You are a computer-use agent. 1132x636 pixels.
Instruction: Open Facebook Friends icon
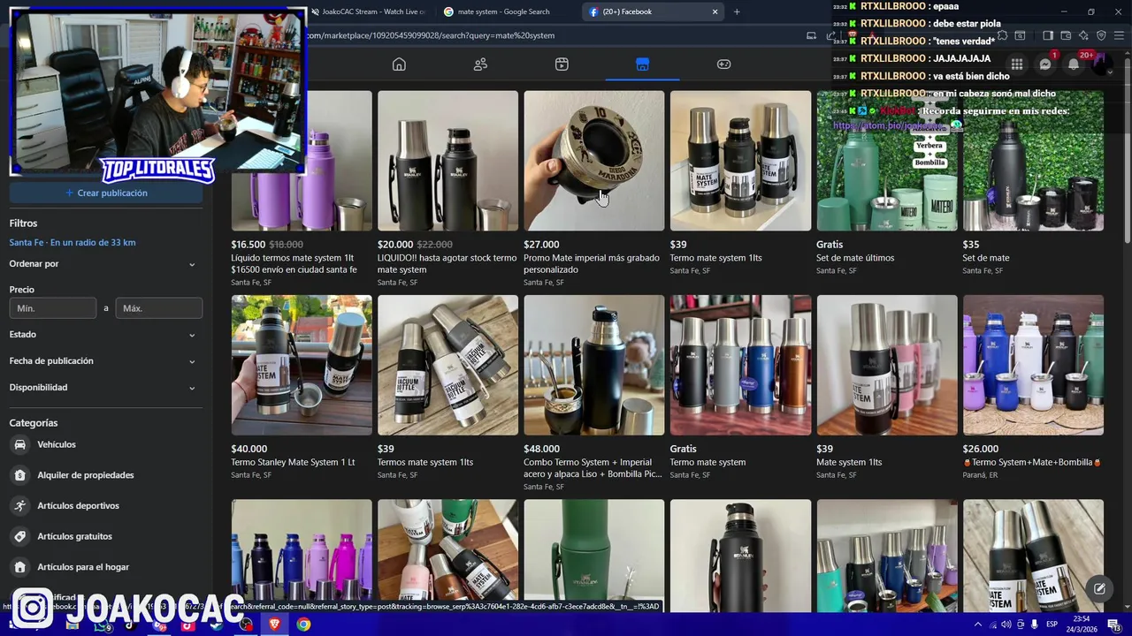click(480, 64)
